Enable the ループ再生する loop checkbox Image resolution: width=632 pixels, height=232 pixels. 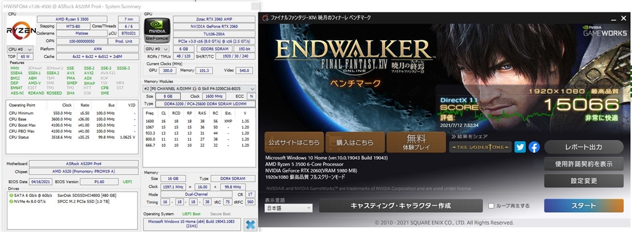coord(491,206)
